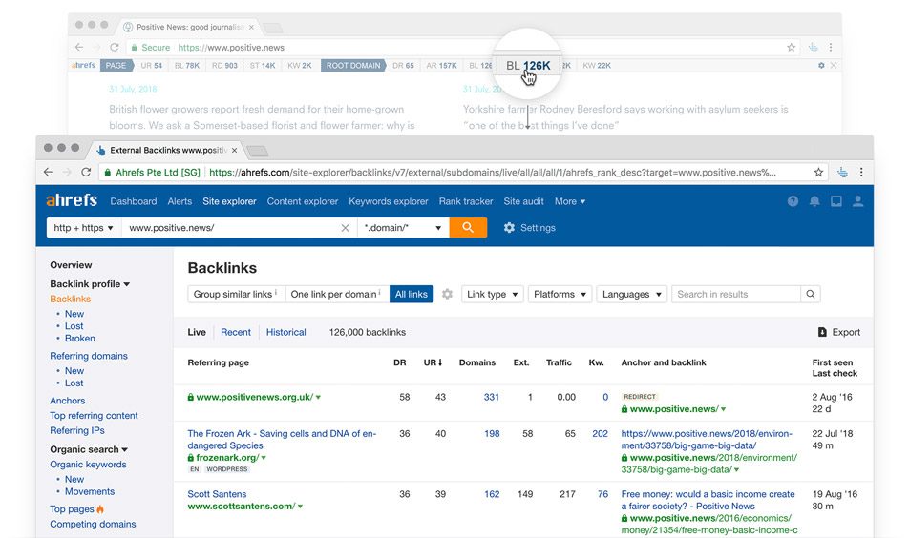Open Site audit in top navigation

(x=523, y=201)
